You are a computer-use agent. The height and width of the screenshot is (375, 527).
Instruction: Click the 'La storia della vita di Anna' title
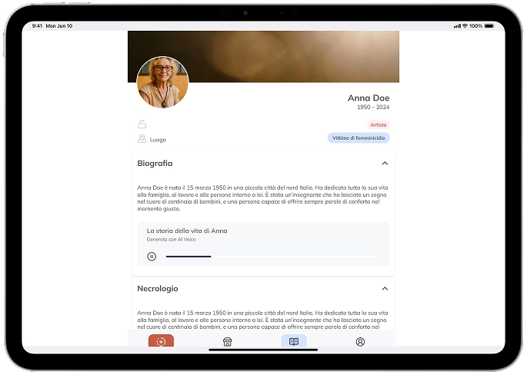click(187, 231)
